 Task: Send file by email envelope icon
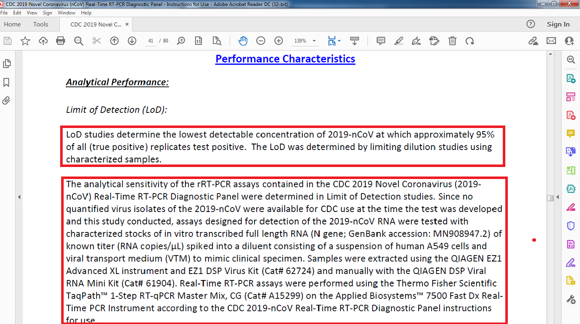click(x=551, y=41)
